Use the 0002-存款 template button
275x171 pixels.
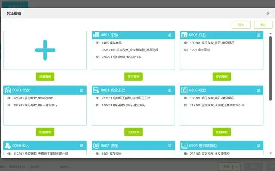click(x=222, y=77)
